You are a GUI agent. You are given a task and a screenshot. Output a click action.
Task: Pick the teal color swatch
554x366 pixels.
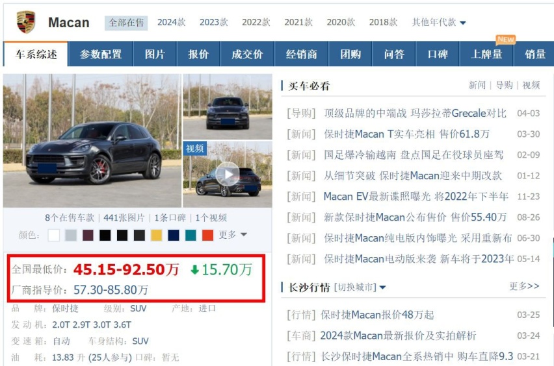pyautogui.click(x=191, y=235)
